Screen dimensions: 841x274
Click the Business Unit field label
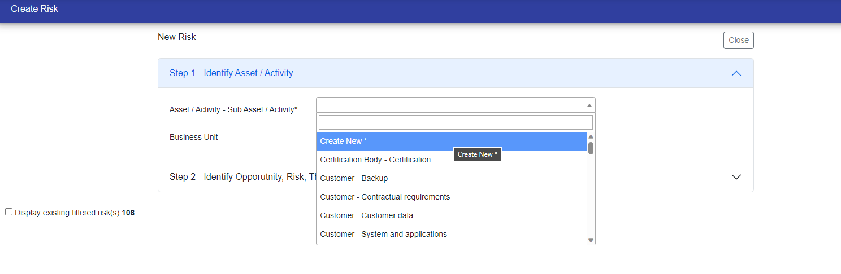(194, 138)
